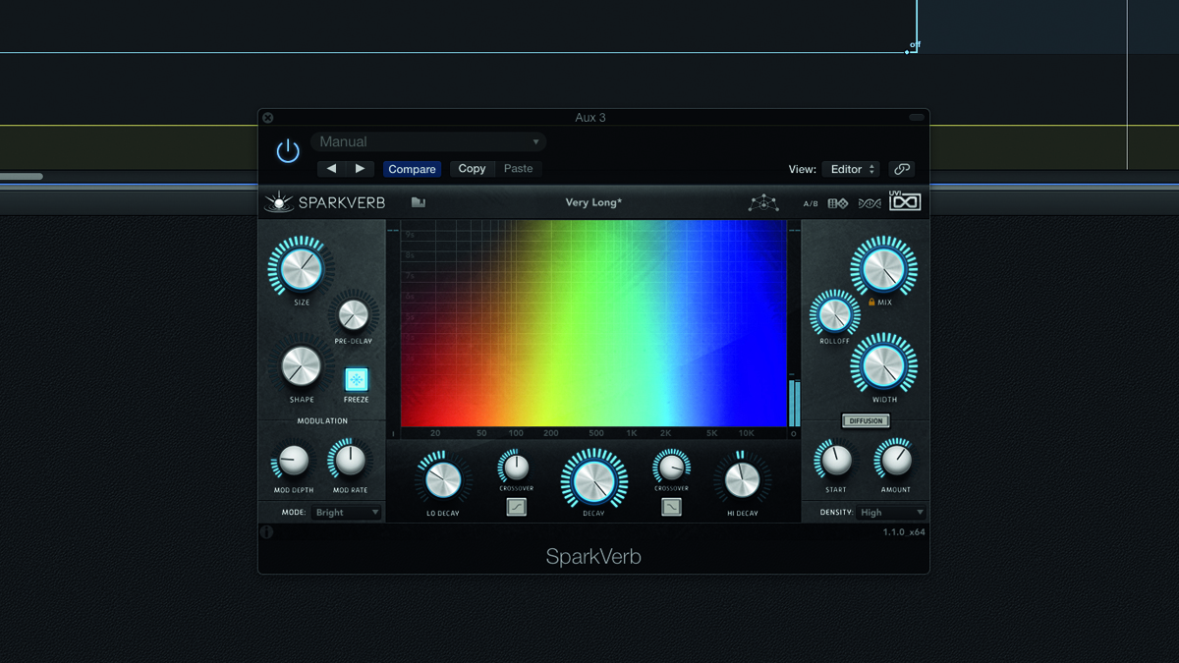Close the Aux 3 plugin window
The height and width of the screenshot is (663, 1179).
(268, 117)
